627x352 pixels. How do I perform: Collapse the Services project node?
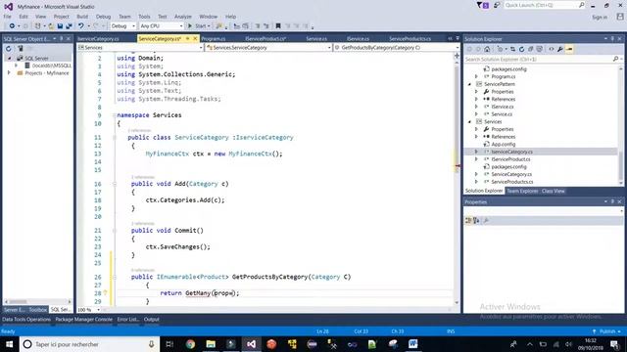(470, 121)
